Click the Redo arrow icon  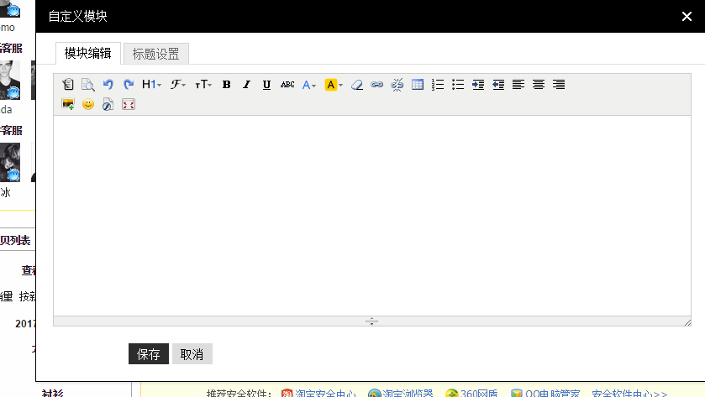point(129,85)
